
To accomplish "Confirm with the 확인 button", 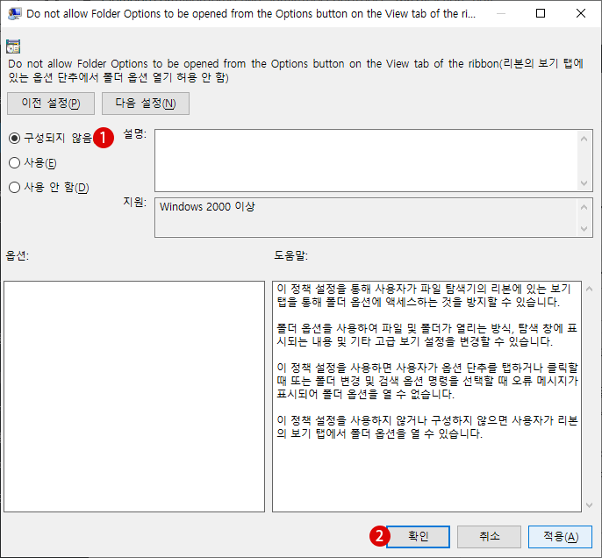I will tap(418, 537).
